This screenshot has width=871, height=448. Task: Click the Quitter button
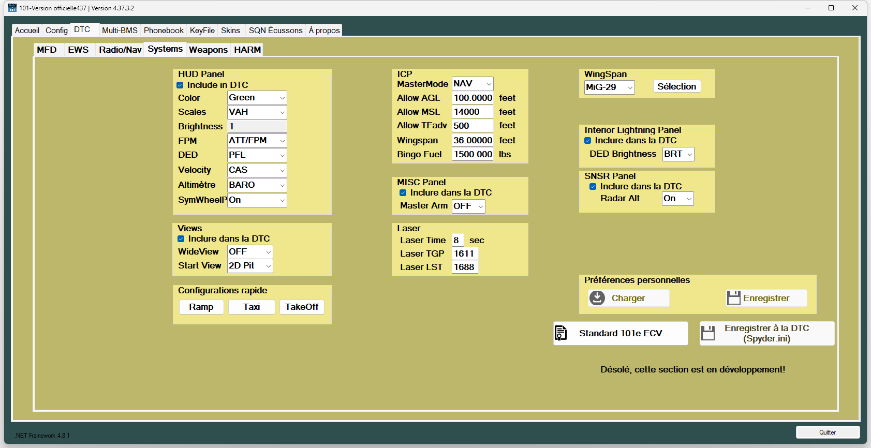coord(827,432)
